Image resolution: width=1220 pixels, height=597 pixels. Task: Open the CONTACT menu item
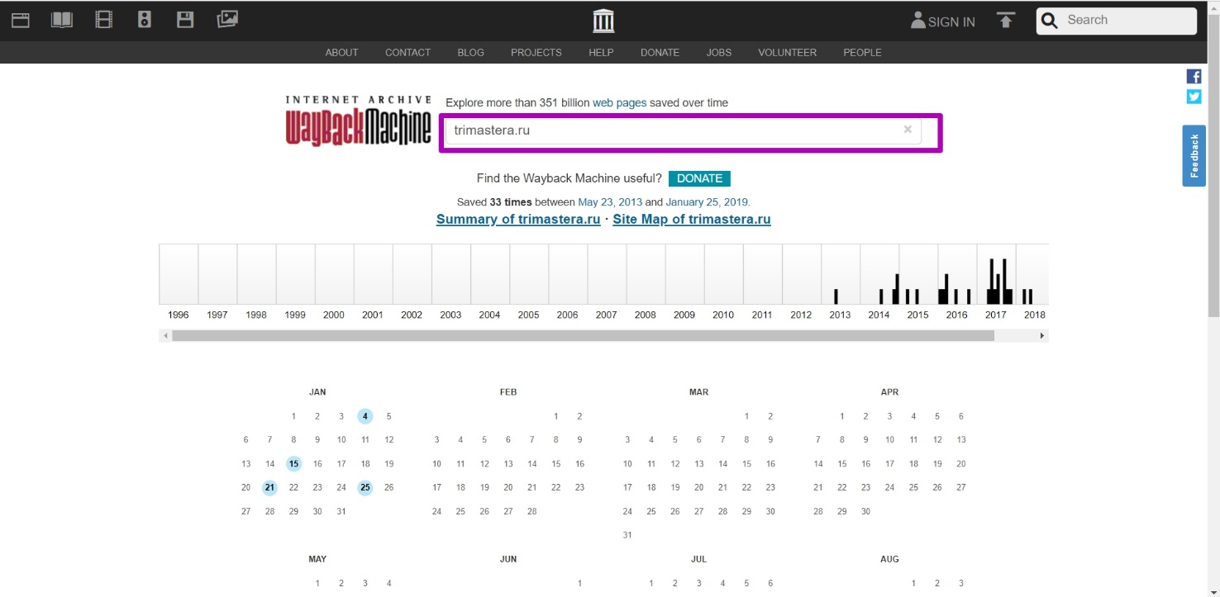[x=407, y=52]
